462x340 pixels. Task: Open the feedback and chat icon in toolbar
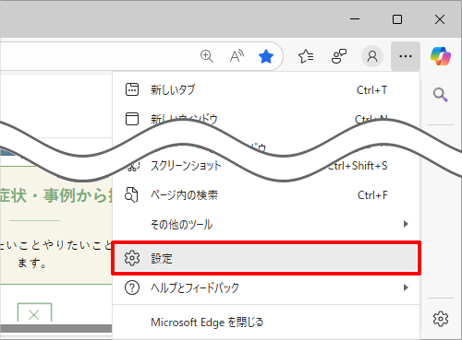pos(339,56)
